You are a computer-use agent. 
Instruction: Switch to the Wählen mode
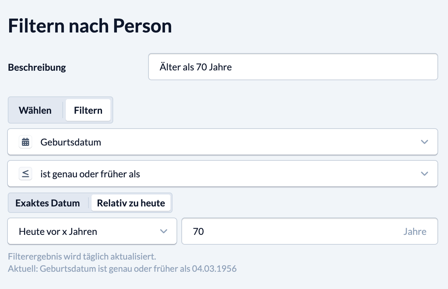tap(35, 110)
